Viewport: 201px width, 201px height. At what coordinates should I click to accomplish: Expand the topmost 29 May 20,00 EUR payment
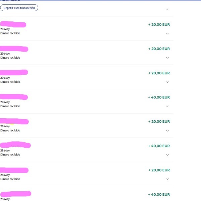click(x=167, y=33)
